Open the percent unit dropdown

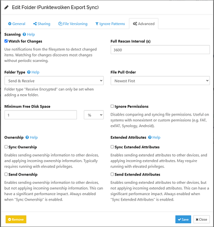click(x=94, y=115)
